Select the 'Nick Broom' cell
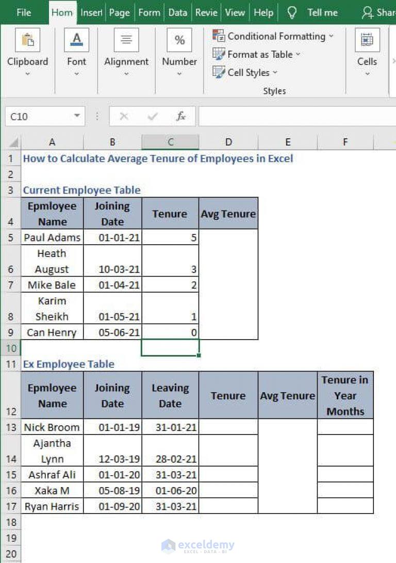The image size is (396, 563). [52, 427]
